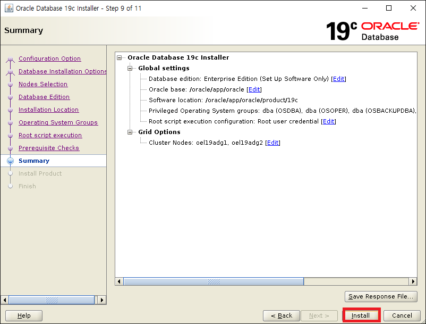Go to Nodes Selection step
This screenshot has height=324, width=426.
point(43,84)
